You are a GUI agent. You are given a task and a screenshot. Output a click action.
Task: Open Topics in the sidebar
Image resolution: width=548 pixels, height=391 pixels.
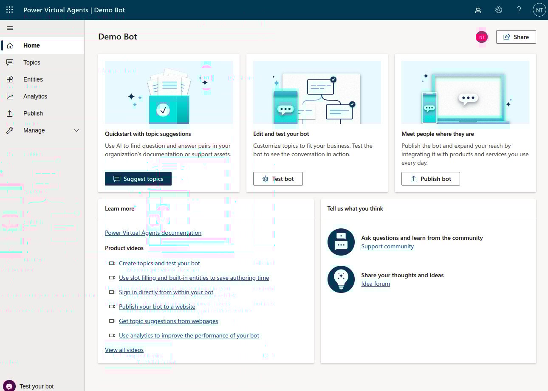(x=42, y=62)
